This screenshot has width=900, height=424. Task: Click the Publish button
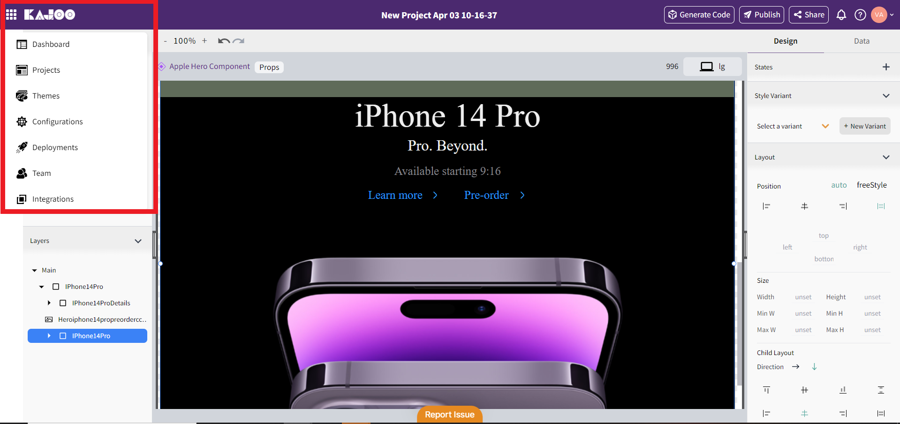(x=762, y=15)
